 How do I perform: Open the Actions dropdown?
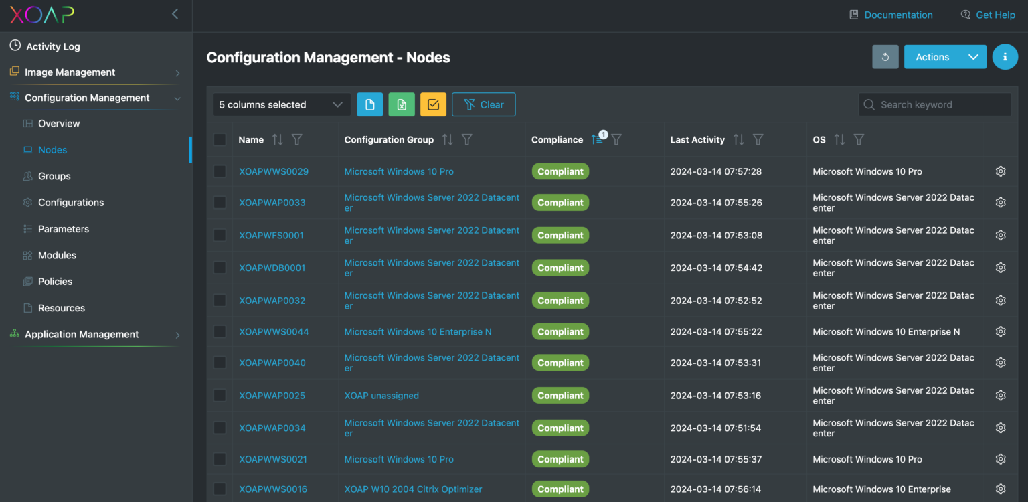point(945,57)
